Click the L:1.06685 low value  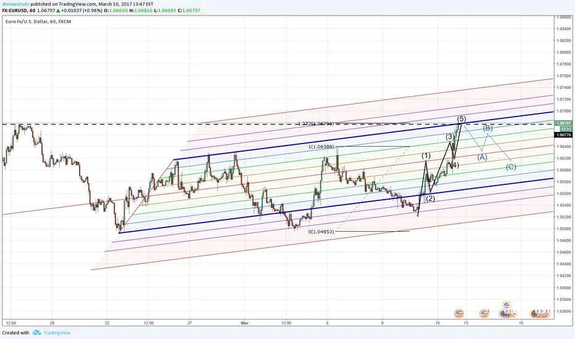pyautogui.click(x=165, y=10)
